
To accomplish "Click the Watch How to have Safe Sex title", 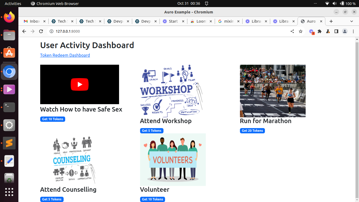I will [81, 109].
